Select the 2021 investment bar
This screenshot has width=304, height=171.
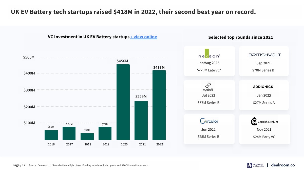click(141, 120)
